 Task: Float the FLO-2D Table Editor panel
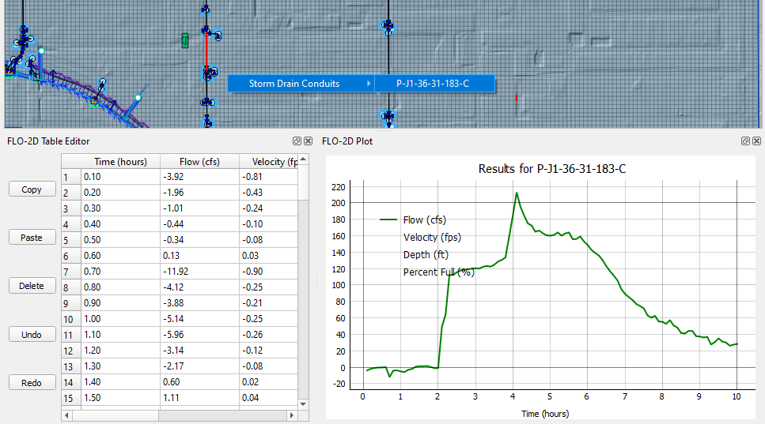coord(297,141)
